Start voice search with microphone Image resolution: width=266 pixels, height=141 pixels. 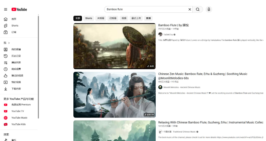[209, 9]
